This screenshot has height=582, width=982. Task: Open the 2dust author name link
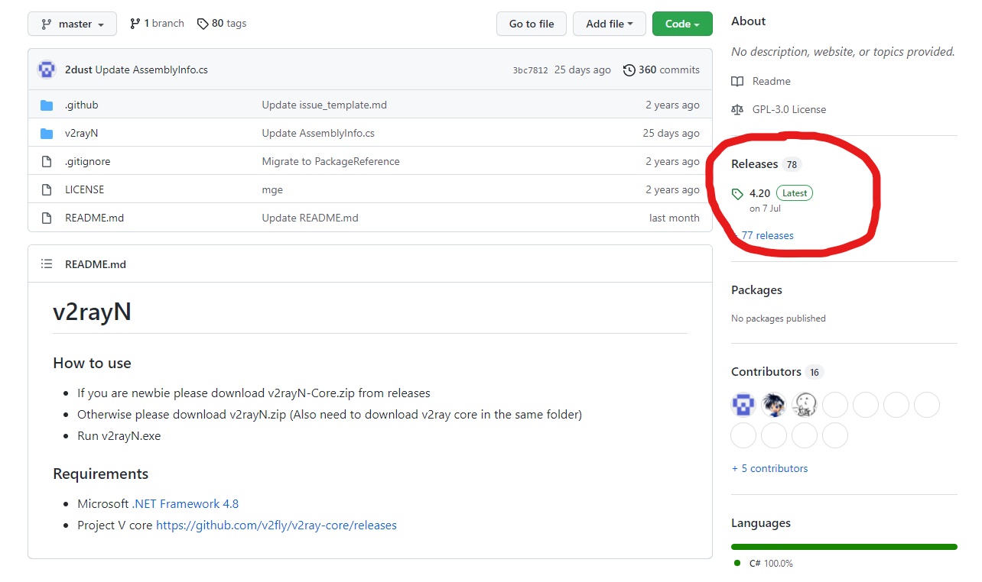79,70
